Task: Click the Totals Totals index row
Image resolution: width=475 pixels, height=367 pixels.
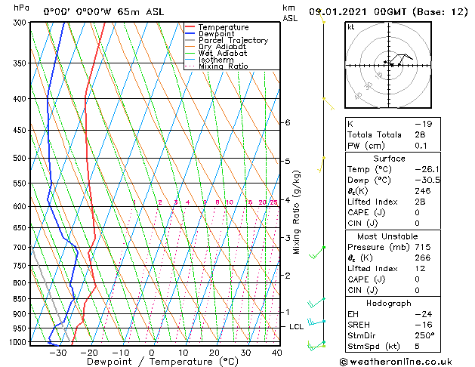Action: pos(393,134)
